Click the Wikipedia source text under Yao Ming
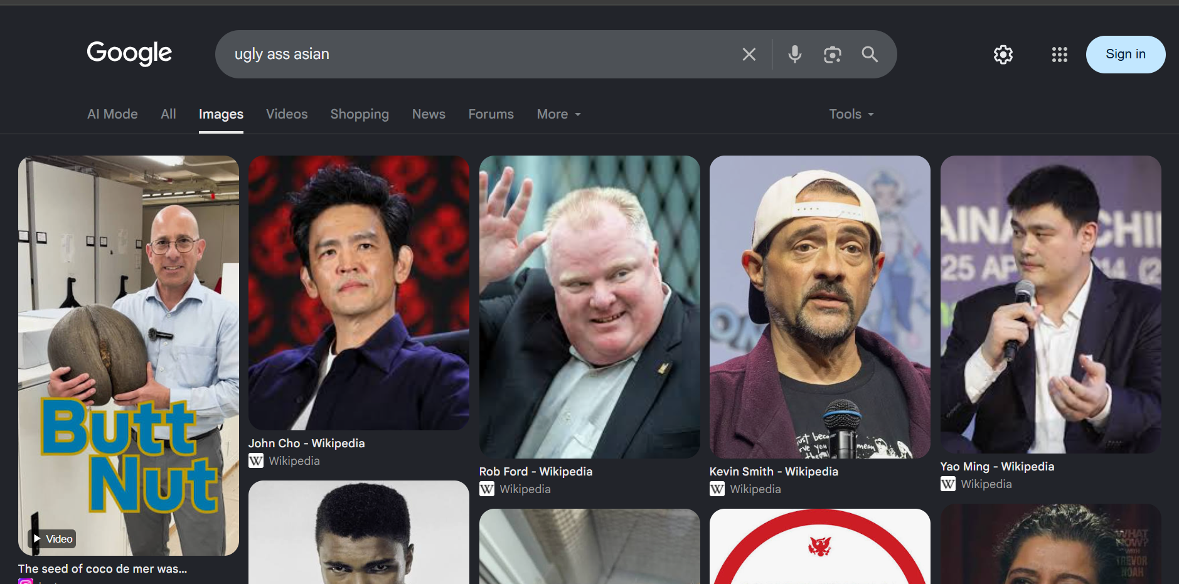This screenshot has width=1179, height=584. [986, 484]
